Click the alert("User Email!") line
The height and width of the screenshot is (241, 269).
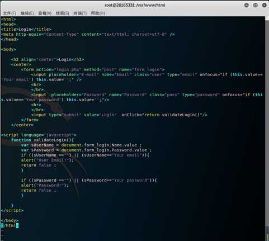(48, 160)
